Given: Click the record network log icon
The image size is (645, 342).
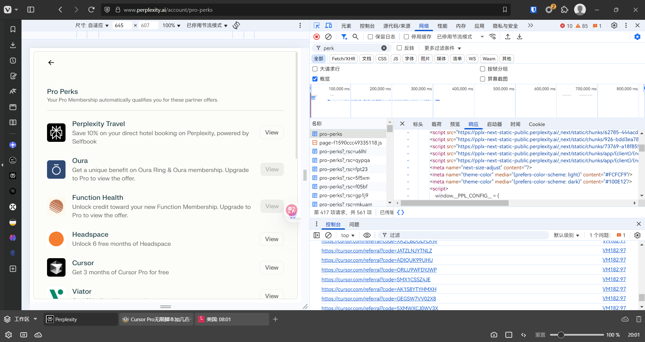Looking at the screenshot, I should click(x=316, y=37).
